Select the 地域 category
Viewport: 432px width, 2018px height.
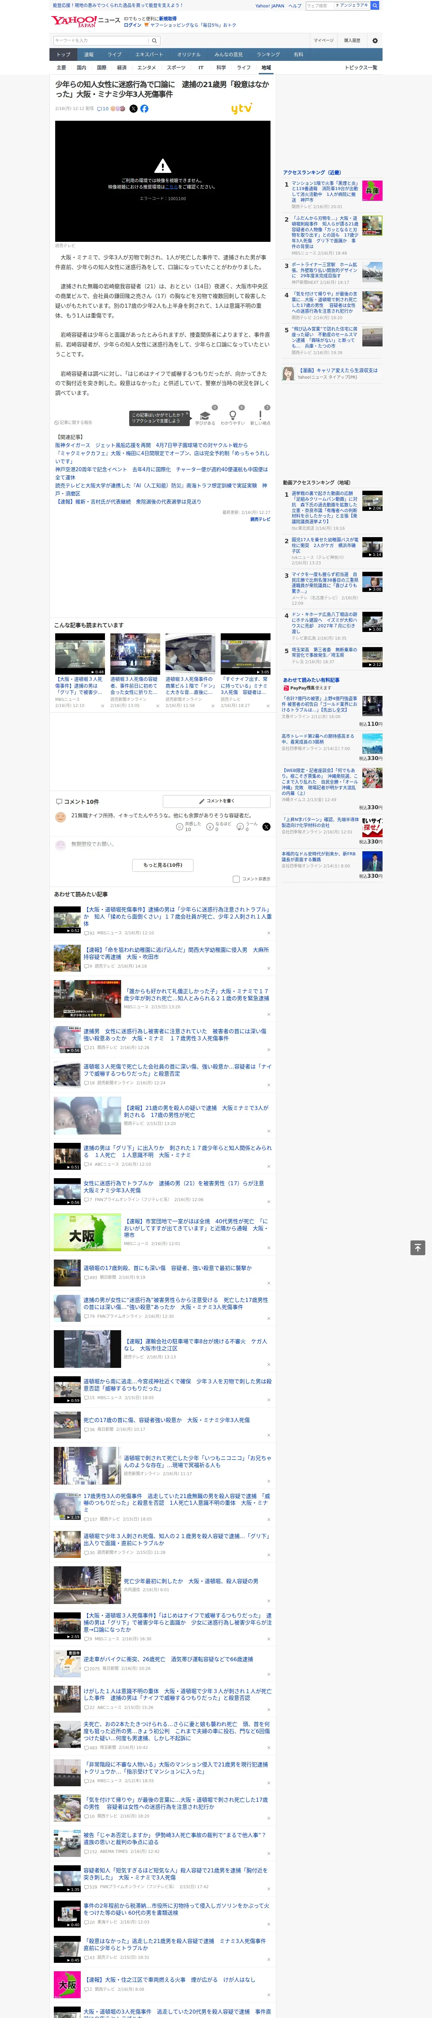click(266, 67)
